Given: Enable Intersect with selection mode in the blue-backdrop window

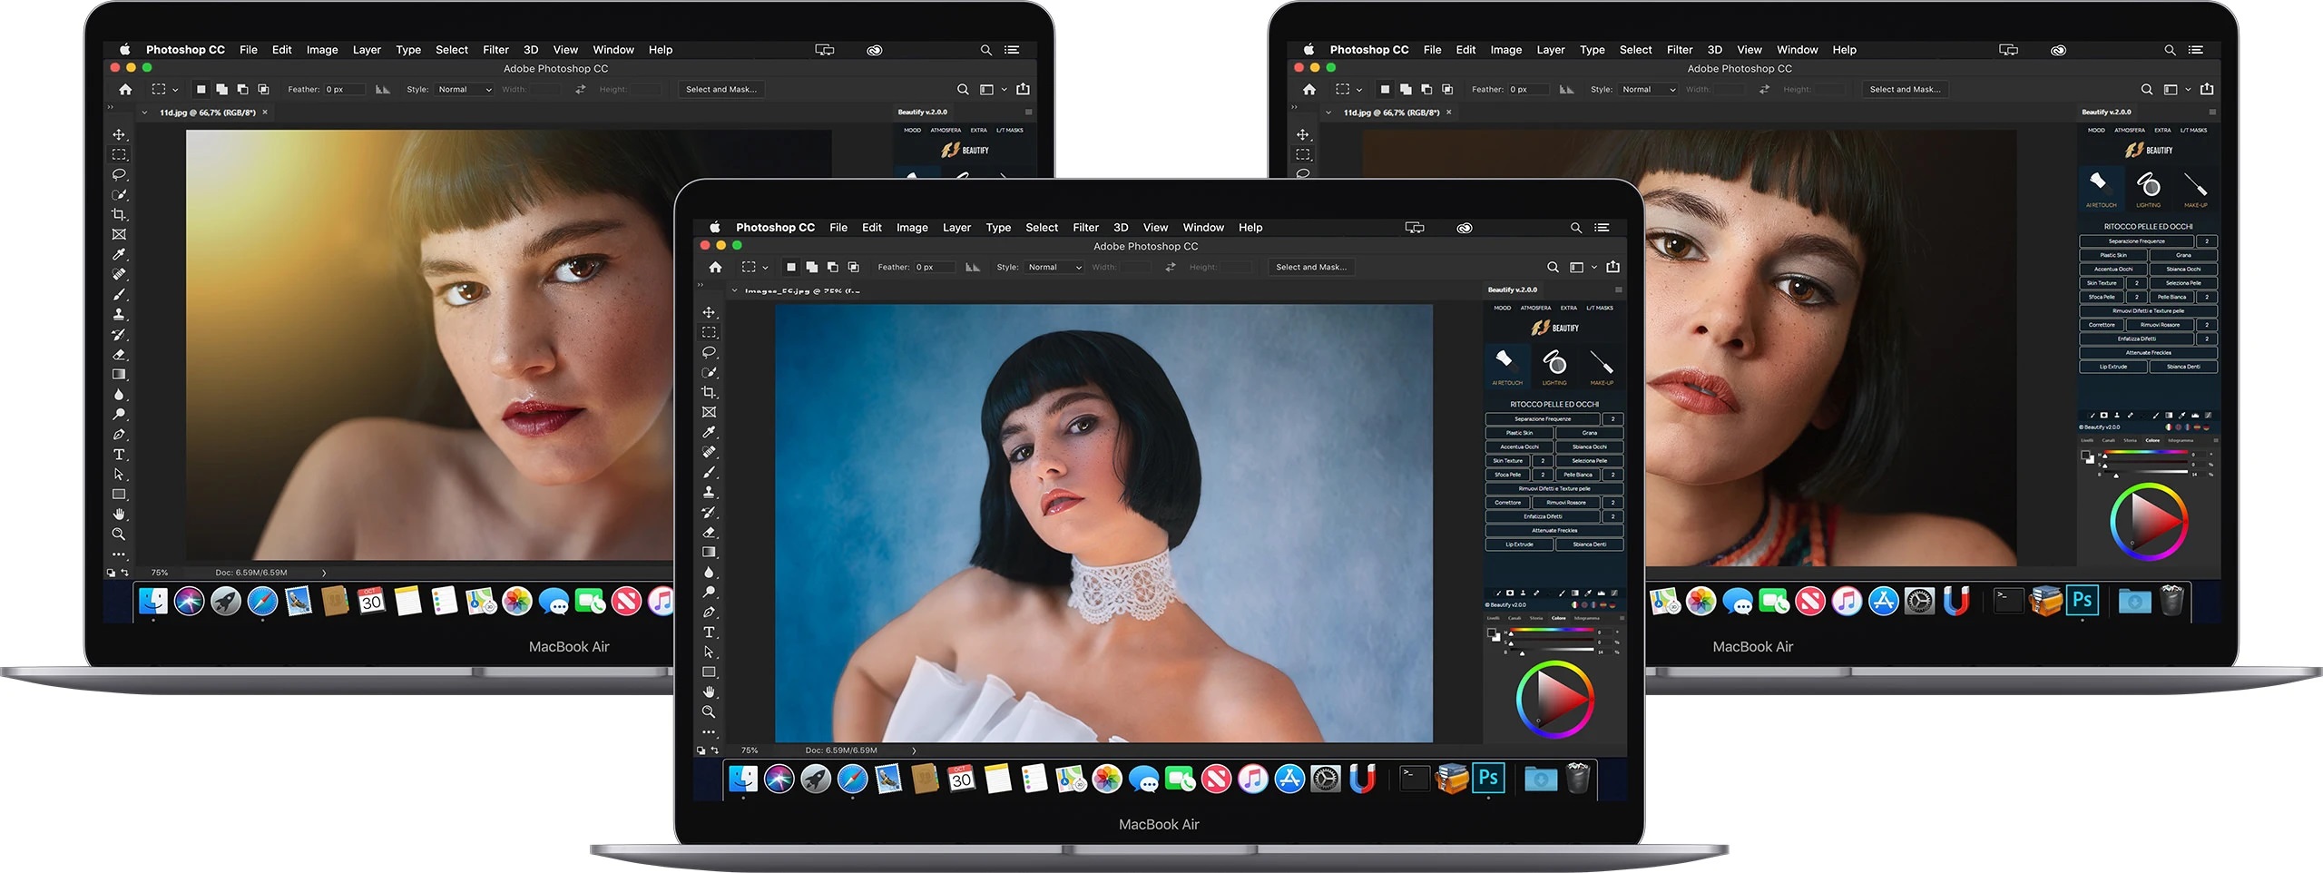Looking at the screenshot, I should coord(853,267).
